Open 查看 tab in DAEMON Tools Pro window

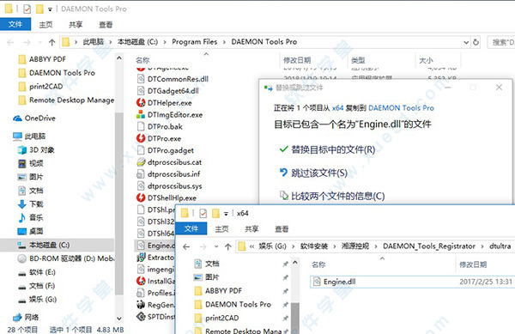click(106, 25)
